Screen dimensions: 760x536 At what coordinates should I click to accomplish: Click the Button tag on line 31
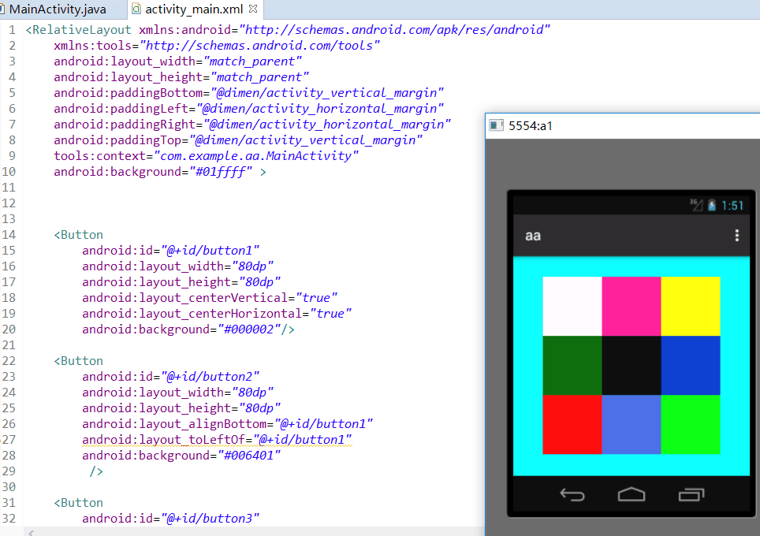[79, 503]
